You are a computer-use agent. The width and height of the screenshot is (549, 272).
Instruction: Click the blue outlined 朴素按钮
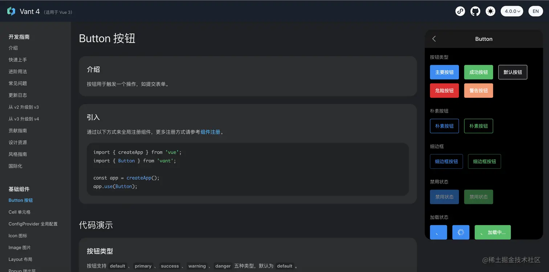444,126
